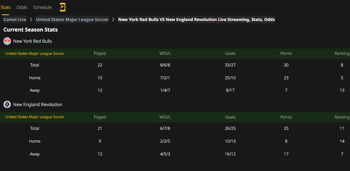Screen dimensions: 350x171
Task: Go to Camel Live breadcrumb link
Action: 15,19
